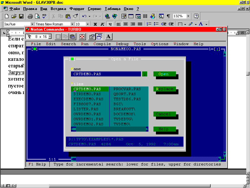Image resolution: width=250 pixels, height=188 pixels.
Task: Expand the Word style dropdown
Action: (32, 24)
